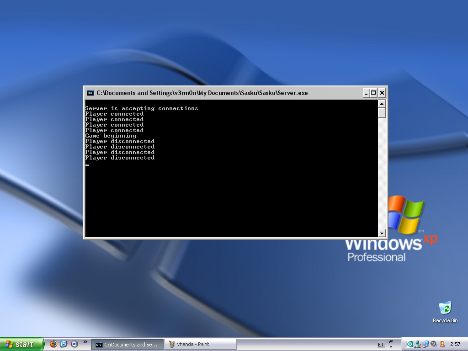Launch Firefox from Quick Launch
This screenshot has height=351, width=468.
click(53, 344)
